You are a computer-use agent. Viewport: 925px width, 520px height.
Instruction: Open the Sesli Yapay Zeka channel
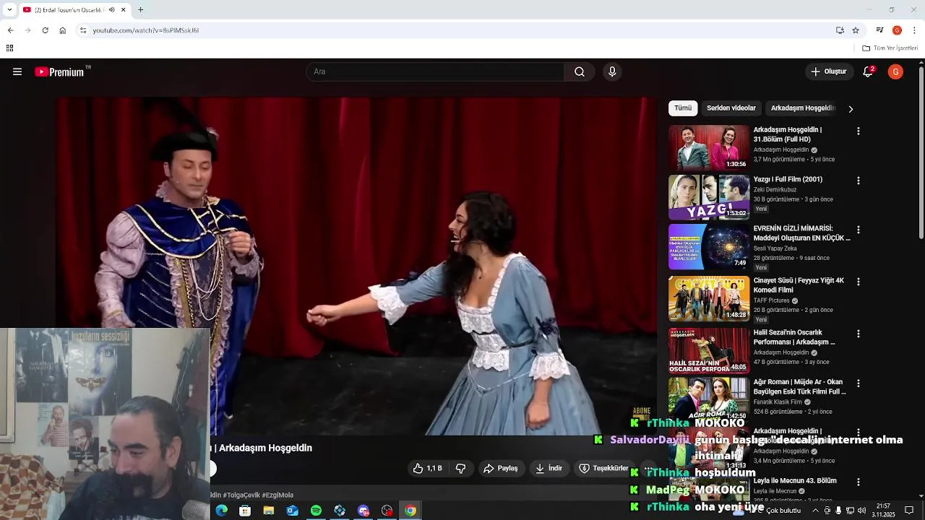pos(776,248)
